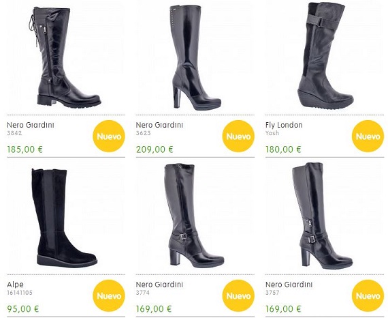
Task: Click the Nuevo badge for Nero Giardini 3757
Action: [x=368, y=295]
